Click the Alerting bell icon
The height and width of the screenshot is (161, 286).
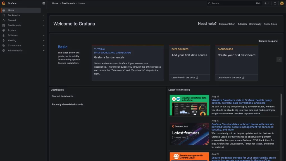pyautogui.click(x=4, y=41)
